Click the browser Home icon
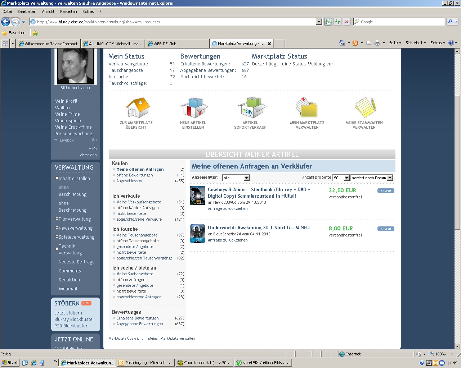The width and height of the screenshot is (461, 368). click(x=342, y=43)
